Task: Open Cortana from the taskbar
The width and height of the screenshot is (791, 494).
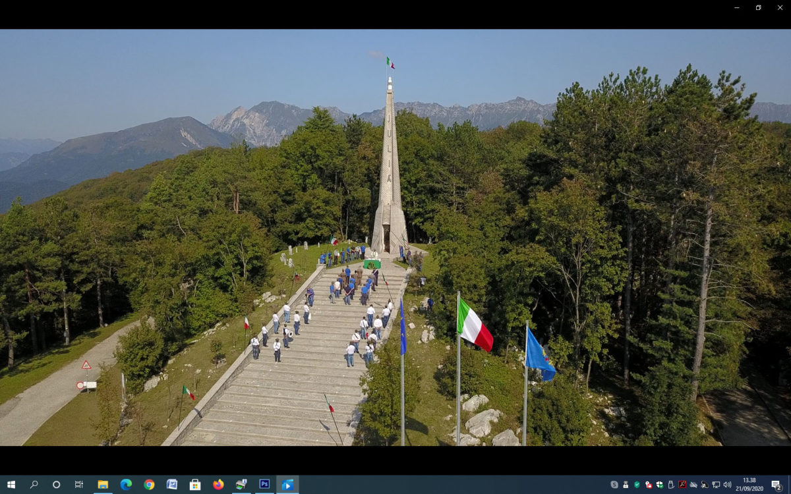Action: [x=56, y=484]
